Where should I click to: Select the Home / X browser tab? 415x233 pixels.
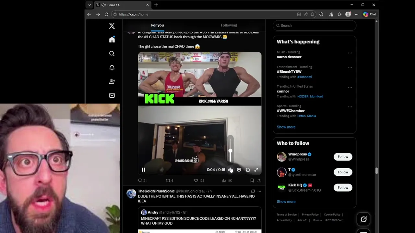pos(123,5)
